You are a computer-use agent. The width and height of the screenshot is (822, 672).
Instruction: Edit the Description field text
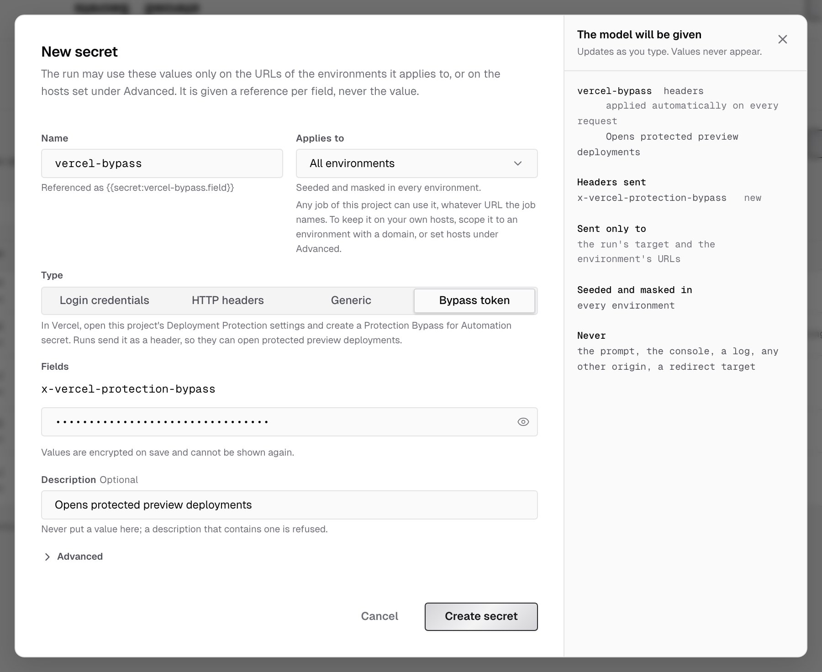[289, 505]
